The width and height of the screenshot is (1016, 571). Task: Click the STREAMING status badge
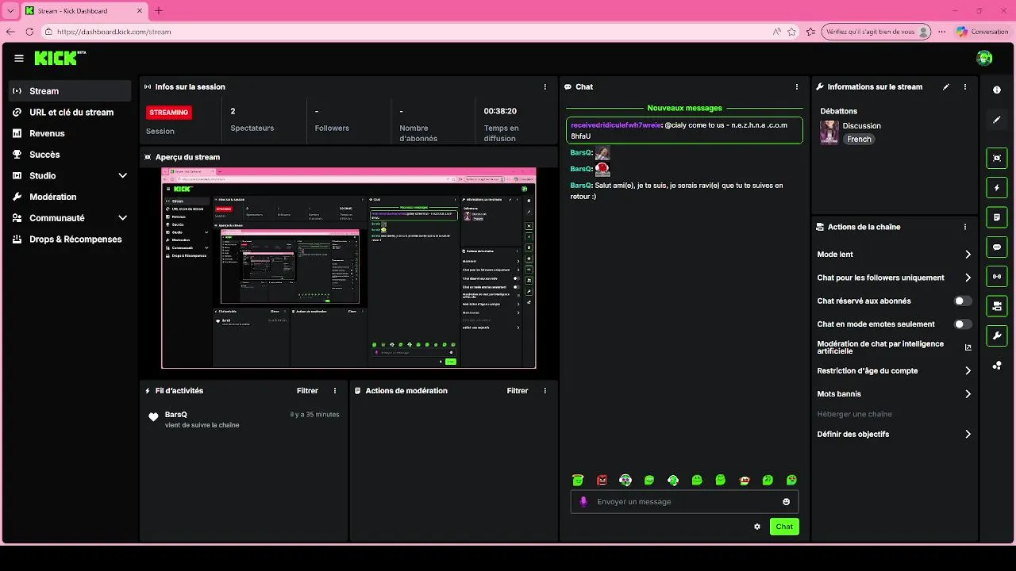pyautogui.click(x=169, y=113)
